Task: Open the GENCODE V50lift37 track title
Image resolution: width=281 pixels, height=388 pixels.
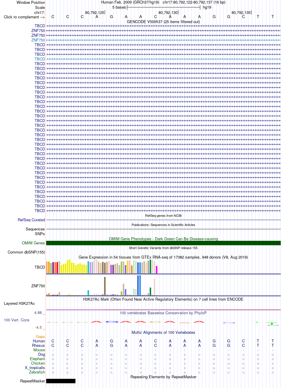Action: click(163, 22)
